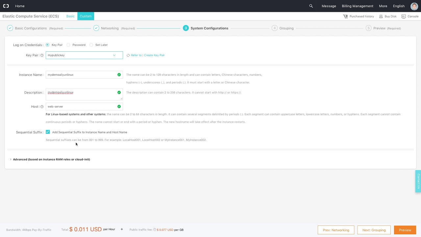421x237 pixels.
Task: Open the Contact Us side tab
Action: pyautogui.click(x=418, y=181)
